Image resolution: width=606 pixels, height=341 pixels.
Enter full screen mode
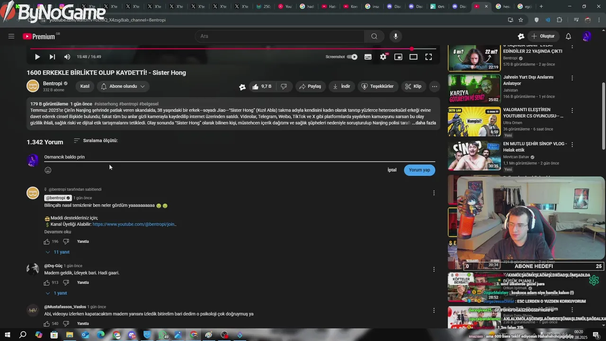[428, 57]
